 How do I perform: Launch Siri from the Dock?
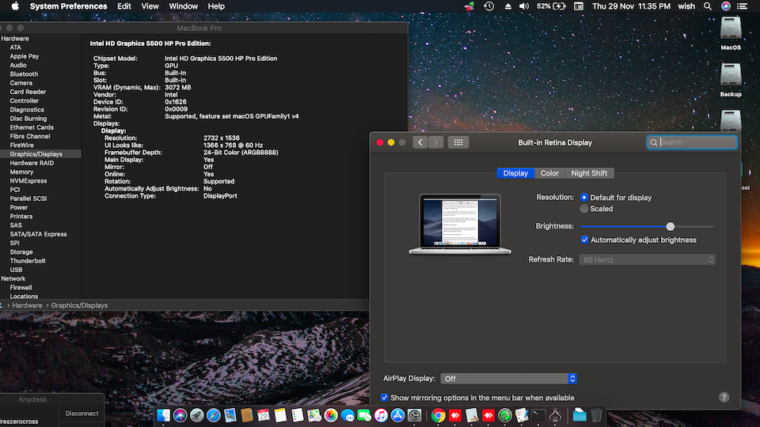tap(180, 415)
